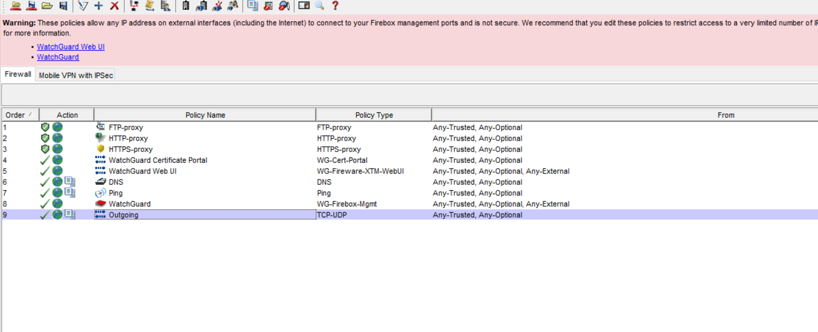Delete policy using the red X icon
This screenshot has height=332, width=818.
(115, 5)
